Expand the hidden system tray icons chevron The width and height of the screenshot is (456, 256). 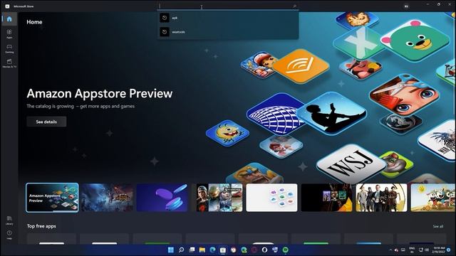[390, 250]
